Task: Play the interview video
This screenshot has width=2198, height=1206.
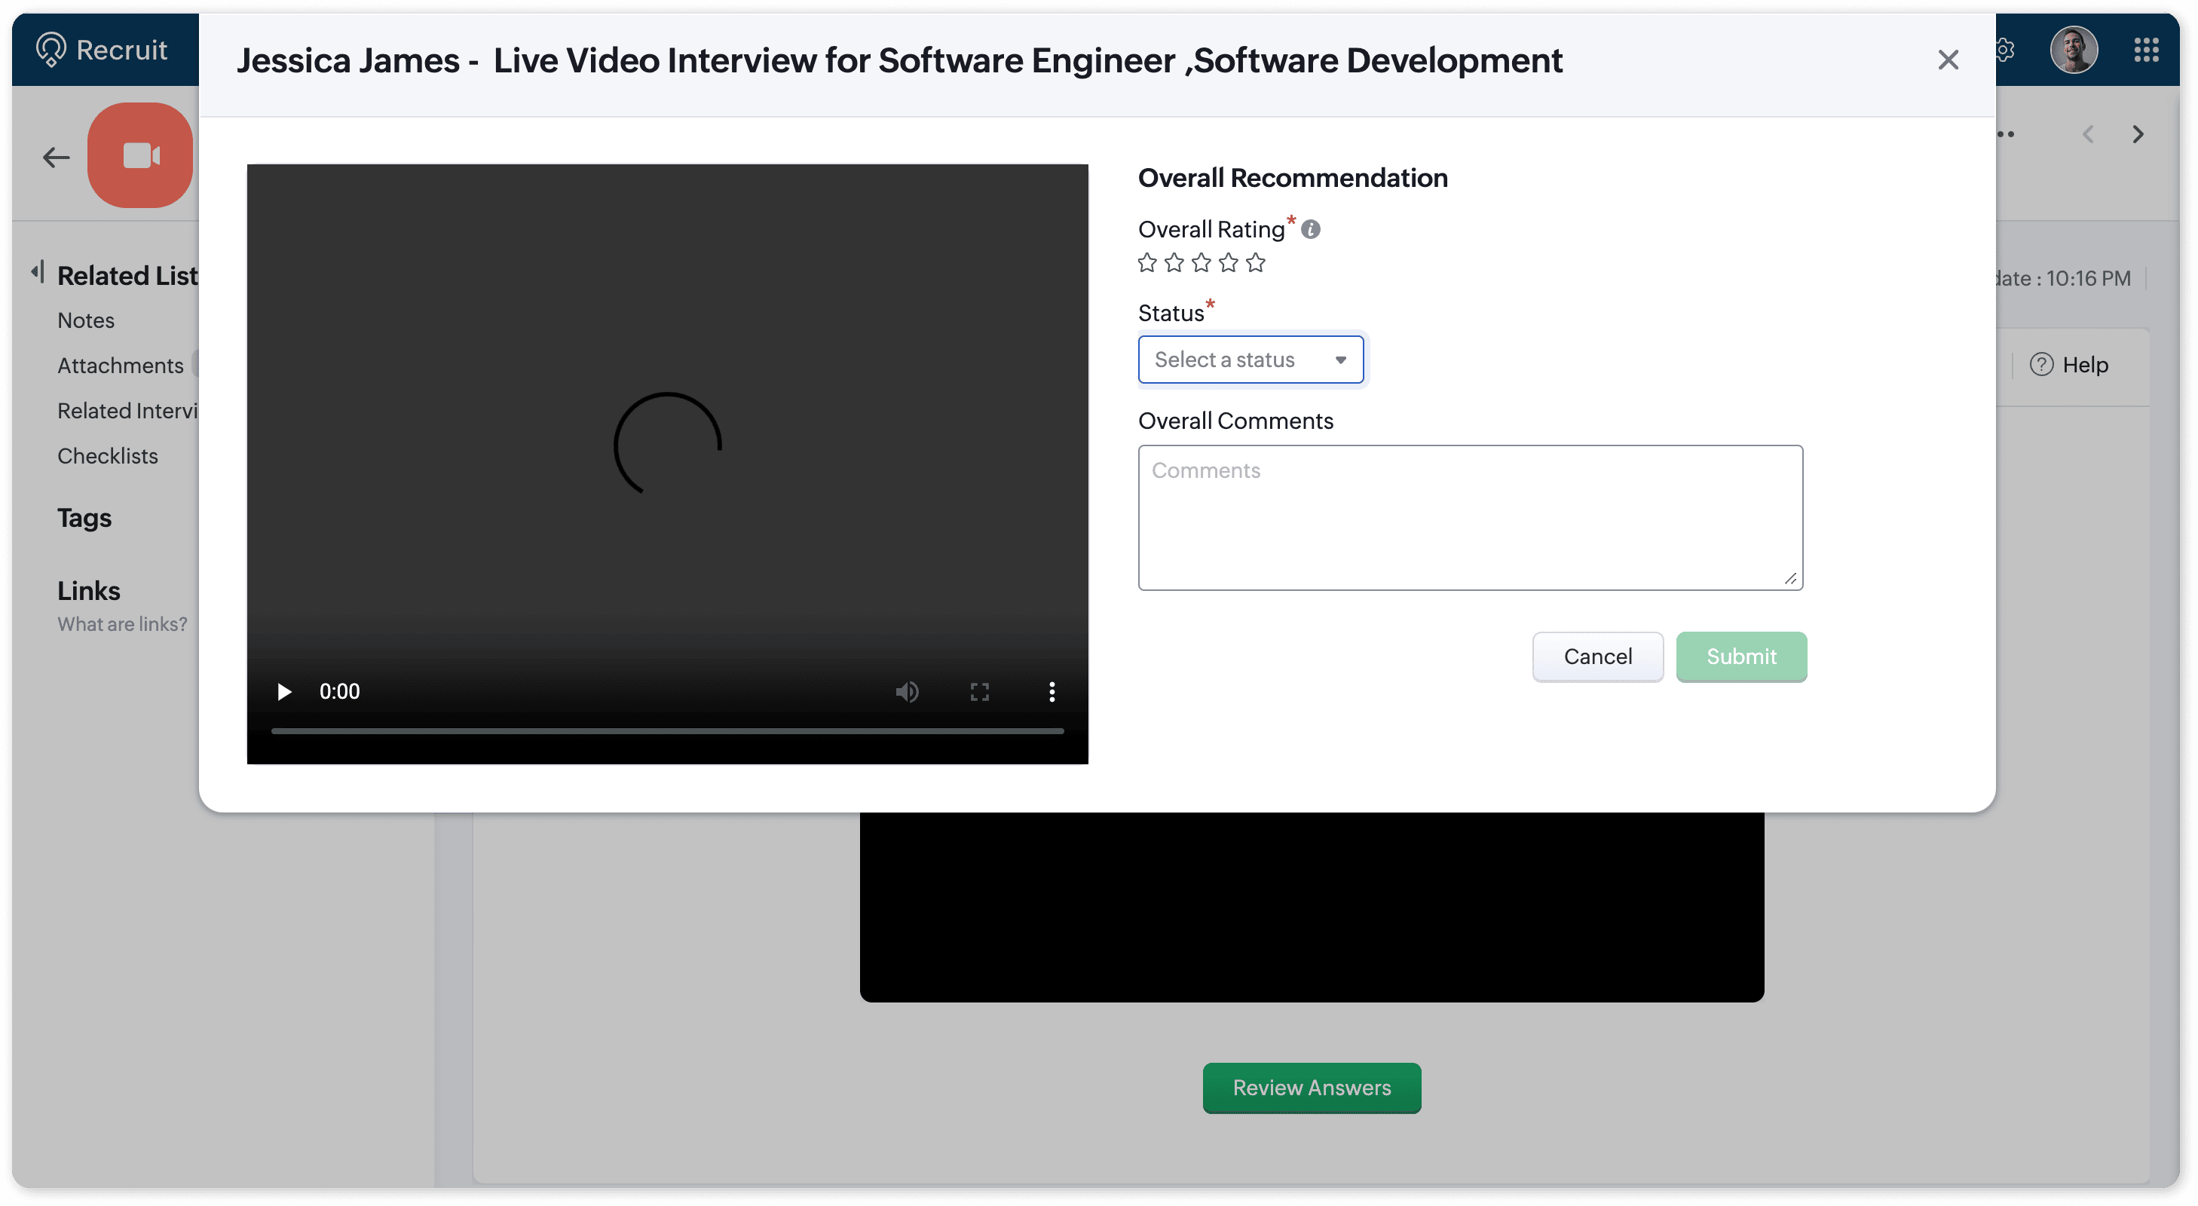Action: (284, 691)
